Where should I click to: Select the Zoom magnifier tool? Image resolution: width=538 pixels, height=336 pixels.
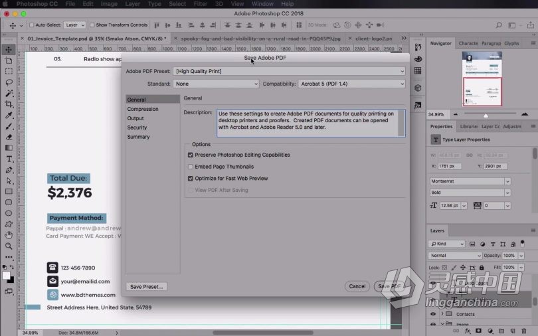[9, 246]
